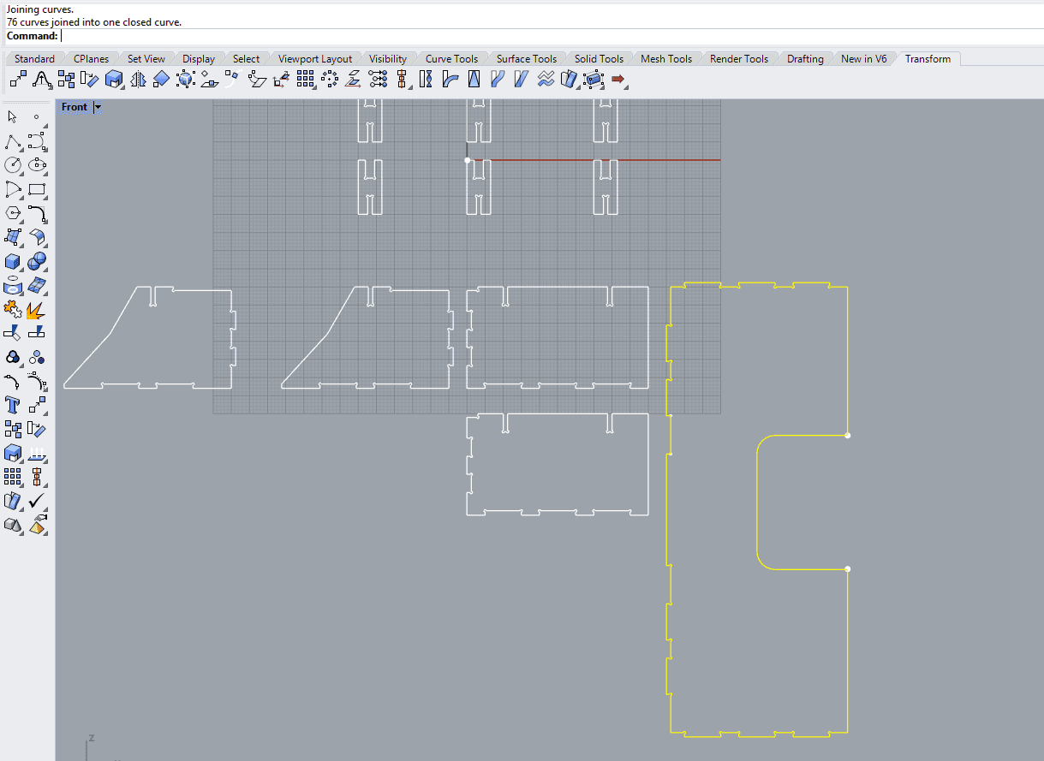Switch to the Solid Tools tab
Screen dimensions: 1044x761
599,59
